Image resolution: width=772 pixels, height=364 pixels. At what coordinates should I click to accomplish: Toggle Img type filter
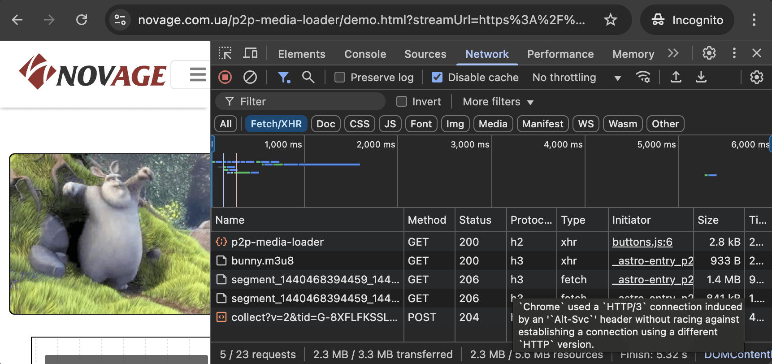pyautogui.click(x=455, y=124)
